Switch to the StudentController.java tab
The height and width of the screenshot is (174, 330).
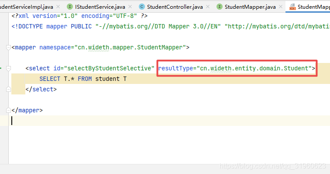[x=175, y=7]
